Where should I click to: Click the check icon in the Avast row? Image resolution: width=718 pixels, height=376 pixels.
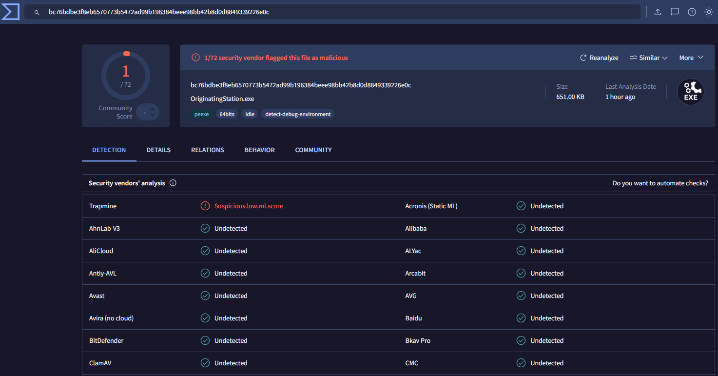(205, 296)
